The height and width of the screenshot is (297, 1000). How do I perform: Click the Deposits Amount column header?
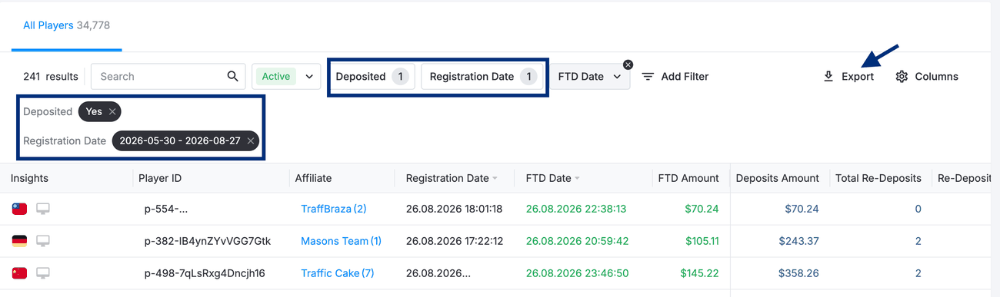[x=777, y=178]
